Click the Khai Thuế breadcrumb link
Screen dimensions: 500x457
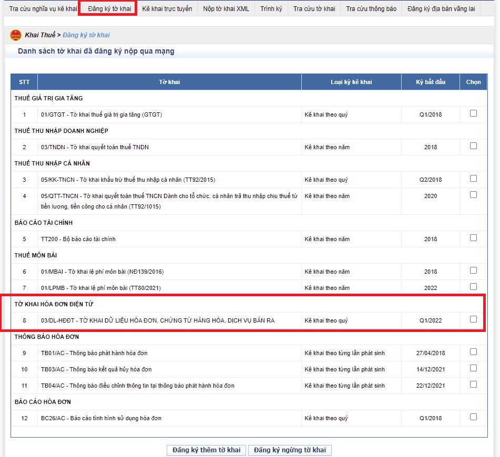click(x=39, y=35)
